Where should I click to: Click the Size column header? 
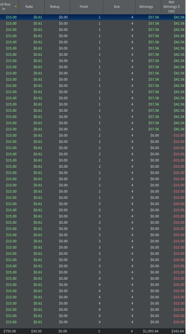[117, 7]
